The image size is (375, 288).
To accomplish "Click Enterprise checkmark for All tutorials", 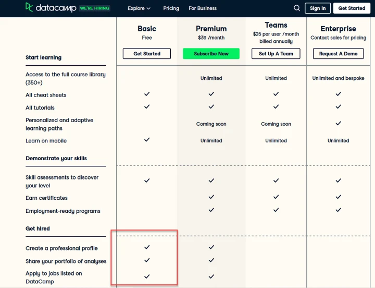I will [338, 106].
